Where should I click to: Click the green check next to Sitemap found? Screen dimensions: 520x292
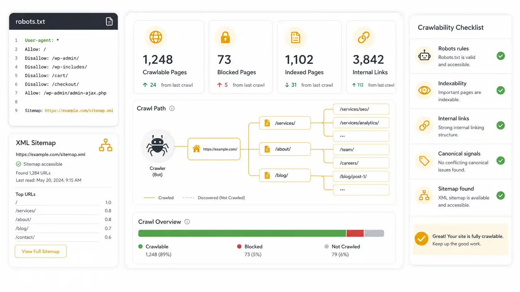pyautogui.click(x=501, y=195)
